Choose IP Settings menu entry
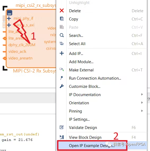The height and width of the screenshot is (151, 150). pyautogui.click(x=79, y=119)
